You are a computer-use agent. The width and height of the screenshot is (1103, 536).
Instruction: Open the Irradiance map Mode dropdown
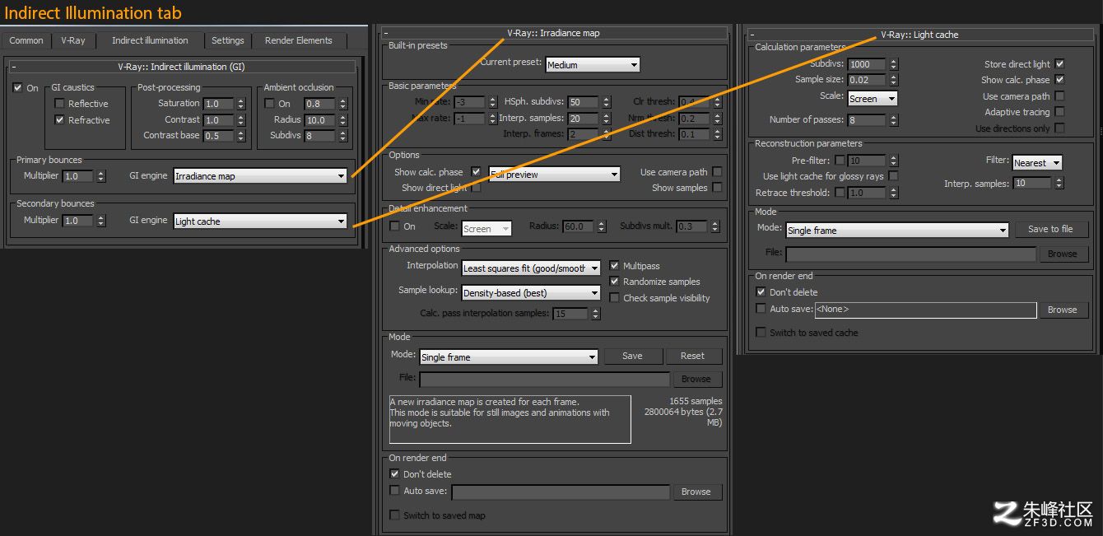coord(509,357)
